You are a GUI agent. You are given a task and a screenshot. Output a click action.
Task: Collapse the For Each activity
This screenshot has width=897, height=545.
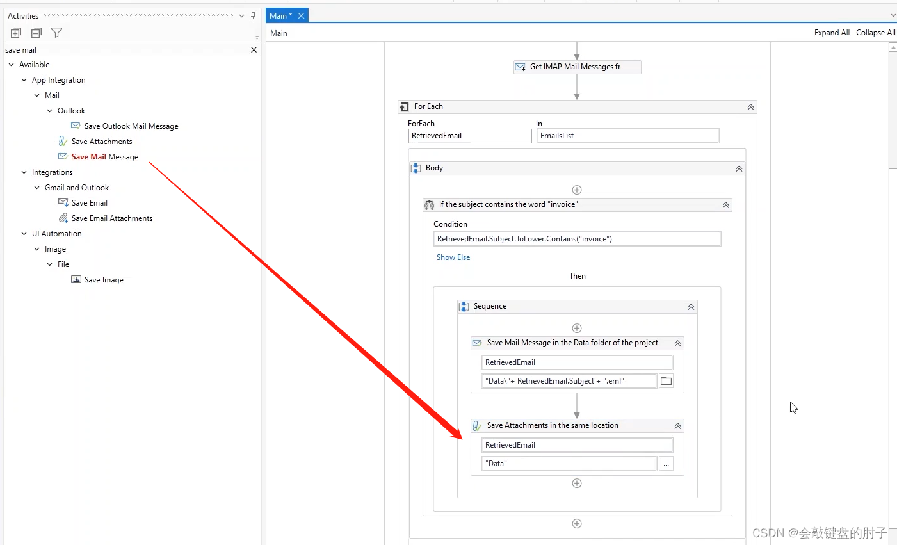[750, 107]
